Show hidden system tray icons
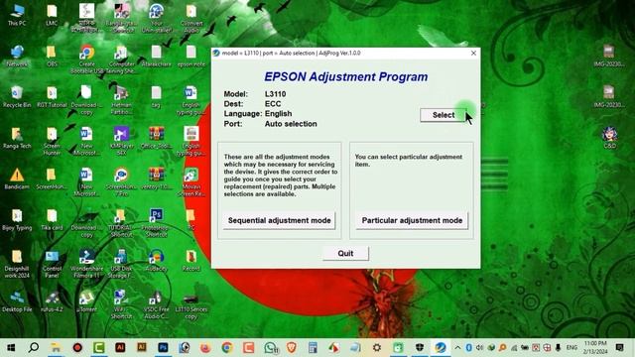The image size is (635, 357). coord(457,348)
